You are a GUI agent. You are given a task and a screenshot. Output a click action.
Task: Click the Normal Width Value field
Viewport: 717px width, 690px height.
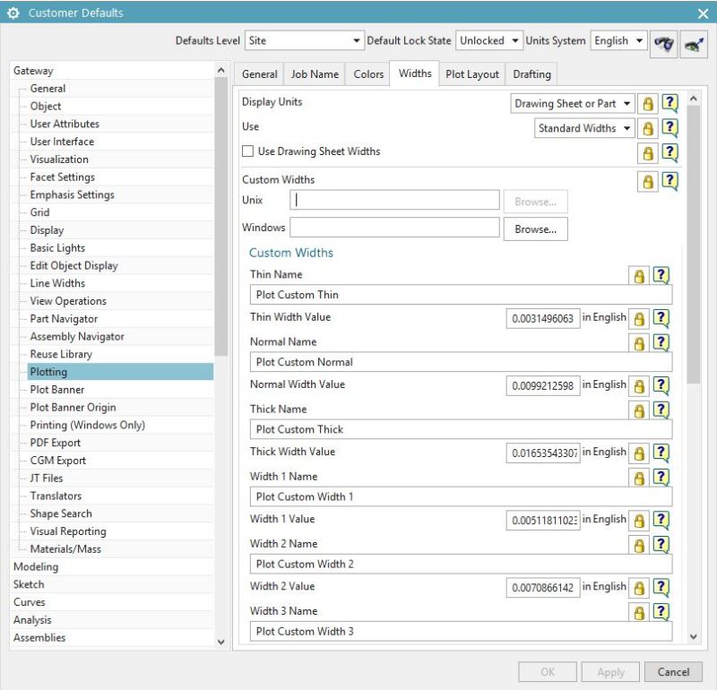(543, 386)
